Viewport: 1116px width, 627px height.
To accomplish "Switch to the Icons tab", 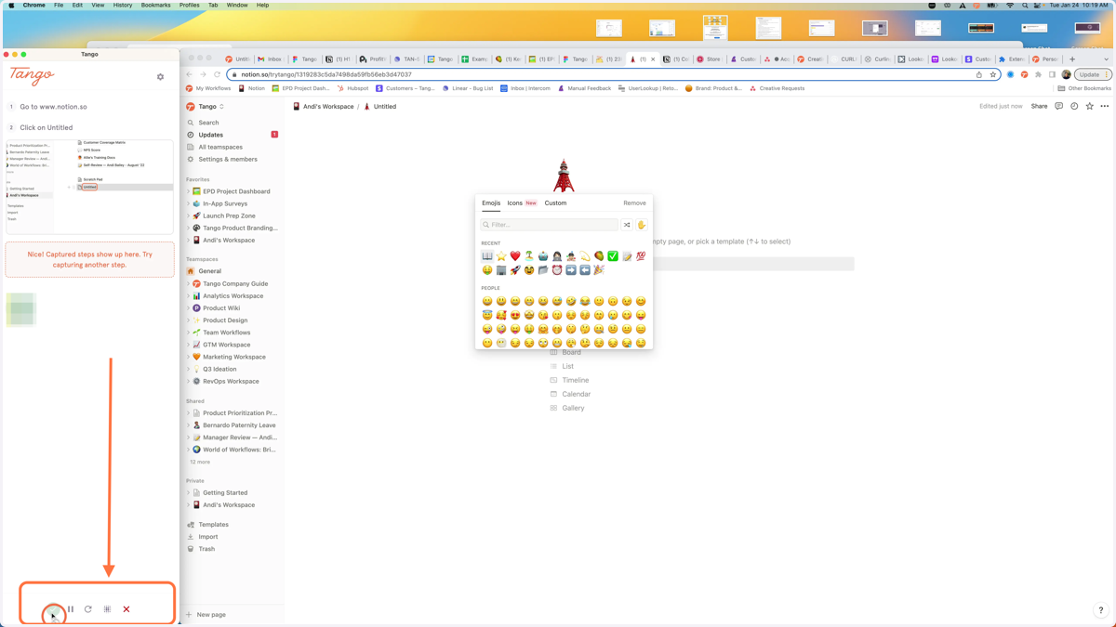I will pyautogui.click(x=514, y=202).
